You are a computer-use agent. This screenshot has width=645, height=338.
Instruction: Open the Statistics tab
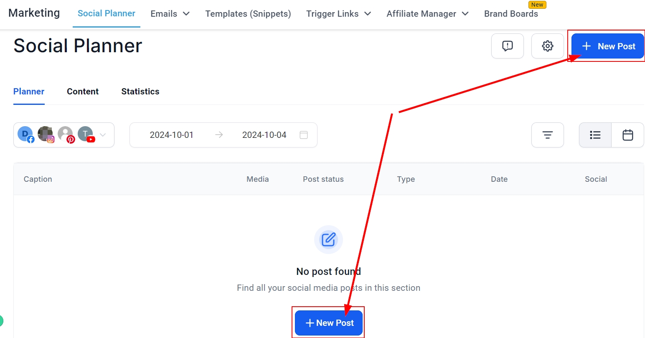[x=140, y=91]
